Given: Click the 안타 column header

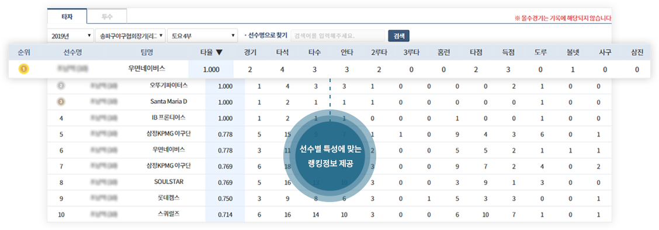Looking at the screenshot, I should (346, 52).
